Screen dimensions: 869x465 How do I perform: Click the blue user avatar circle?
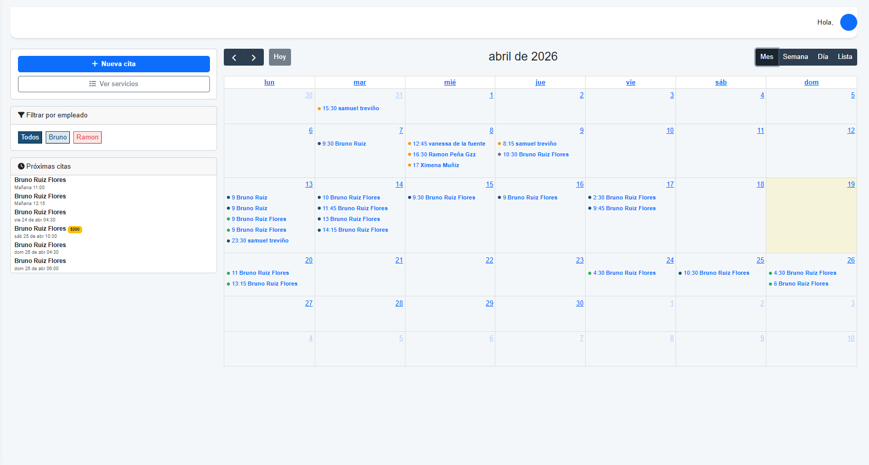coord(848,23)
